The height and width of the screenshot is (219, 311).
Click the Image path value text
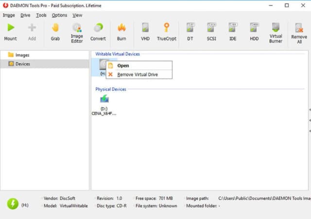click(x=264, y=199)
